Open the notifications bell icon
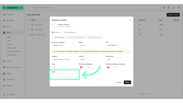Viewport: 183px width, 103px height. point(174,8)
